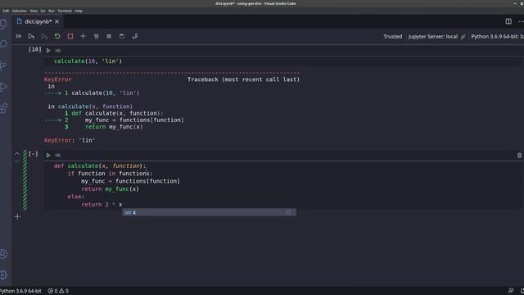Screen dimensions: 524x295
Task: Open Explorer in activity bar
Action: point(3,24)
